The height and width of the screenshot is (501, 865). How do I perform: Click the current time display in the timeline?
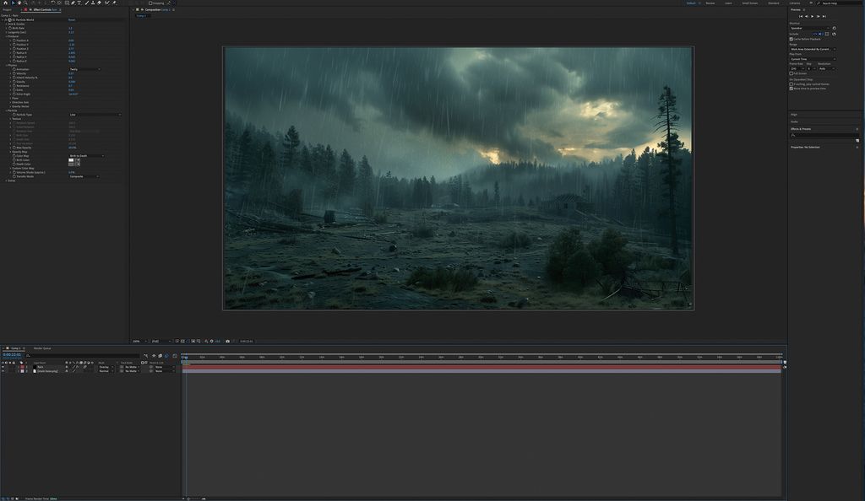[x=12, y=354]
